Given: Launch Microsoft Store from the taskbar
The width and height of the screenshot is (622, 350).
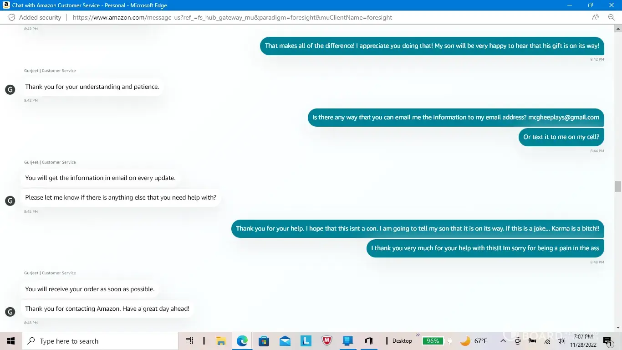Looking at the screenshot, I should 264,341.
